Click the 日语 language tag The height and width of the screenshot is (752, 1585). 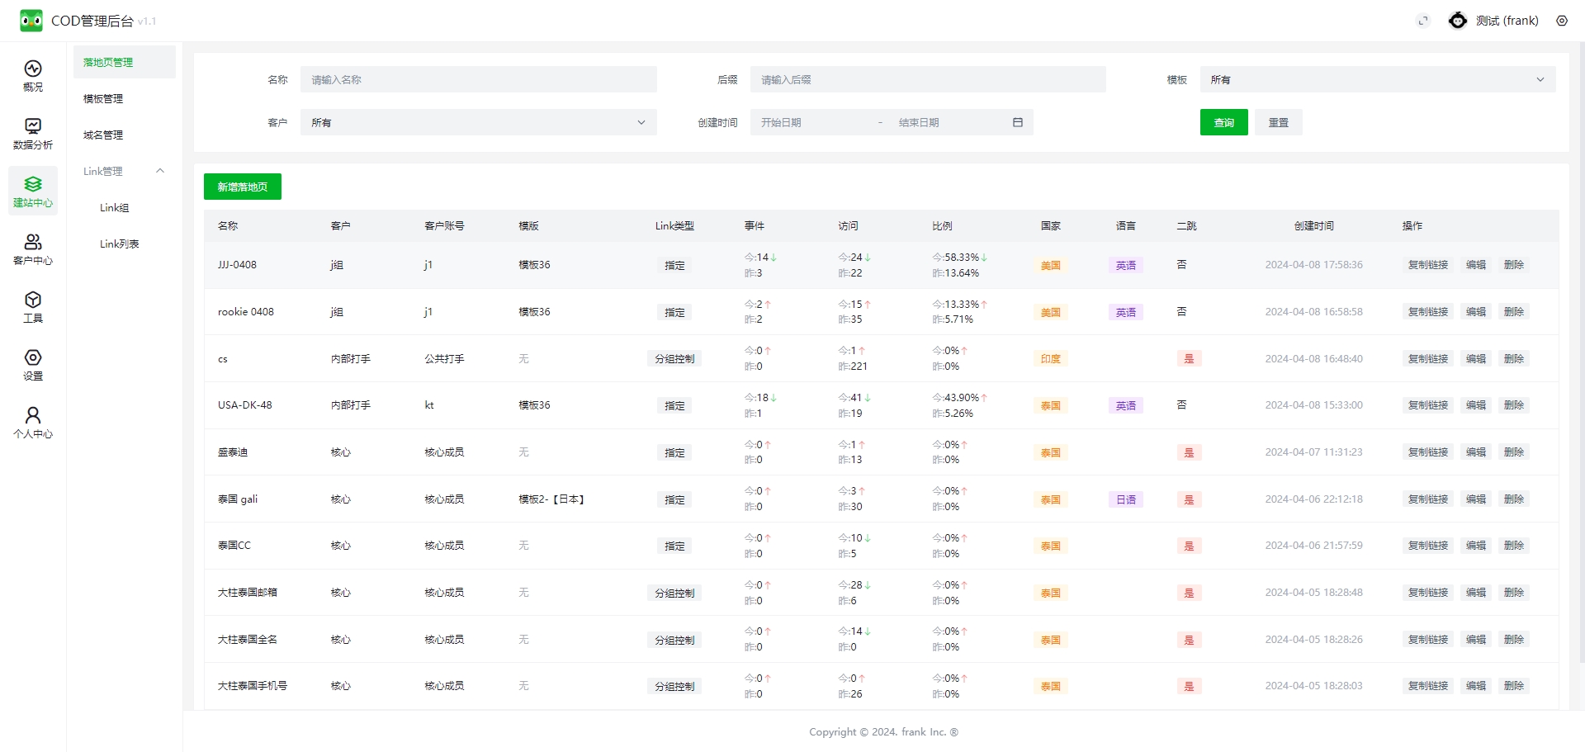(1126, 499)
